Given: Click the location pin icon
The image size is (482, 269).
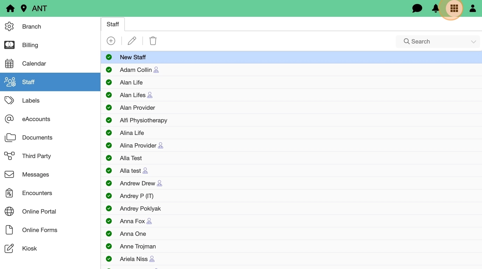Looking at the screenshot, I should tap(24, 8).
